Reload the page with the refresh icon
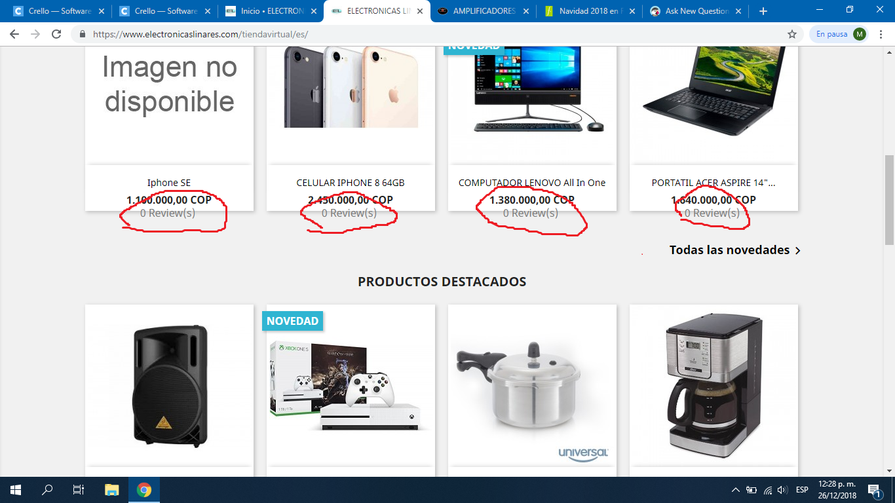Viewport: 895px width, 503px height. pyautogui.click(x=56, y=34)
